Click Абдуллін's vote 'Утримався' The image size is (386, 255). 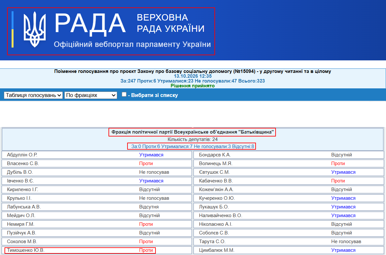tap(151, 155)
